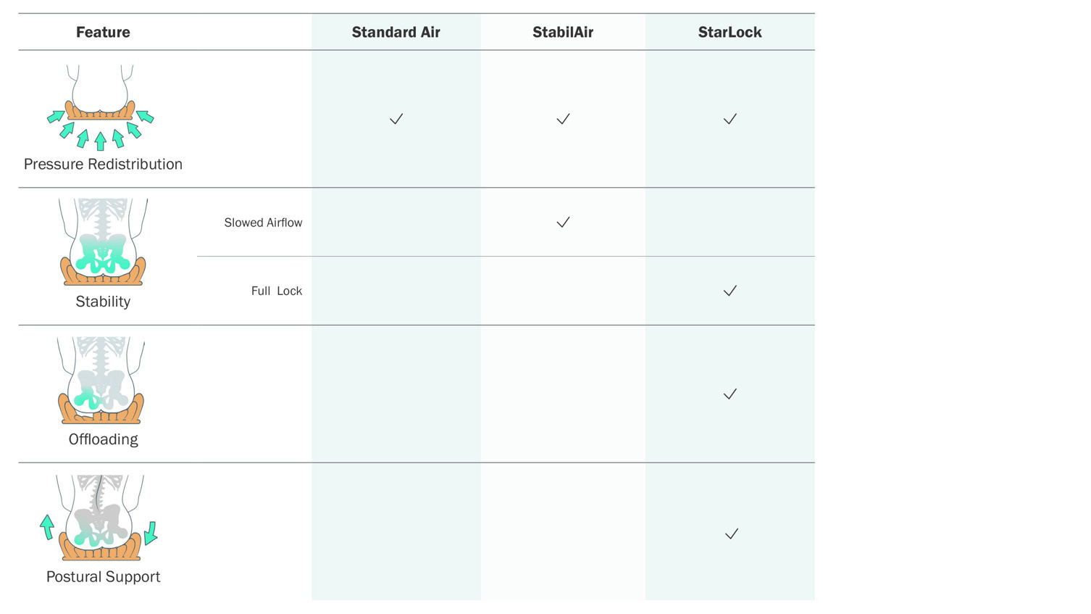The image size is (1091, 614).
Task: Click StabilAir's Pressure Redistribution checkmark
Action: coord(563,119)
